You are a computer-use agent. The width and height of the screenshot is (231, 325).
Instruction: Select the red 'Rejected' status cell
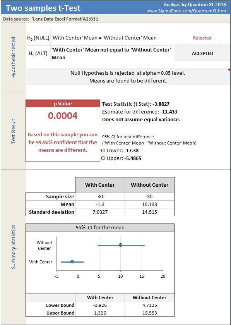pos(202,38)
